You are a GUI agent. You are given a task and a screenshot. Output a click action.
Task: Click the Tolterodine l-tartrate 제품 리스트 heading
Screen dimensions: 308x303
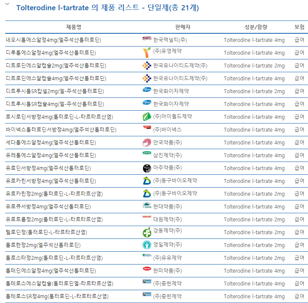pos(108,8)
